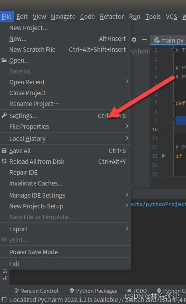186x304 pixels.
Task: Expand the Manage IDE Settings submenu
Action: coord(65,195)
